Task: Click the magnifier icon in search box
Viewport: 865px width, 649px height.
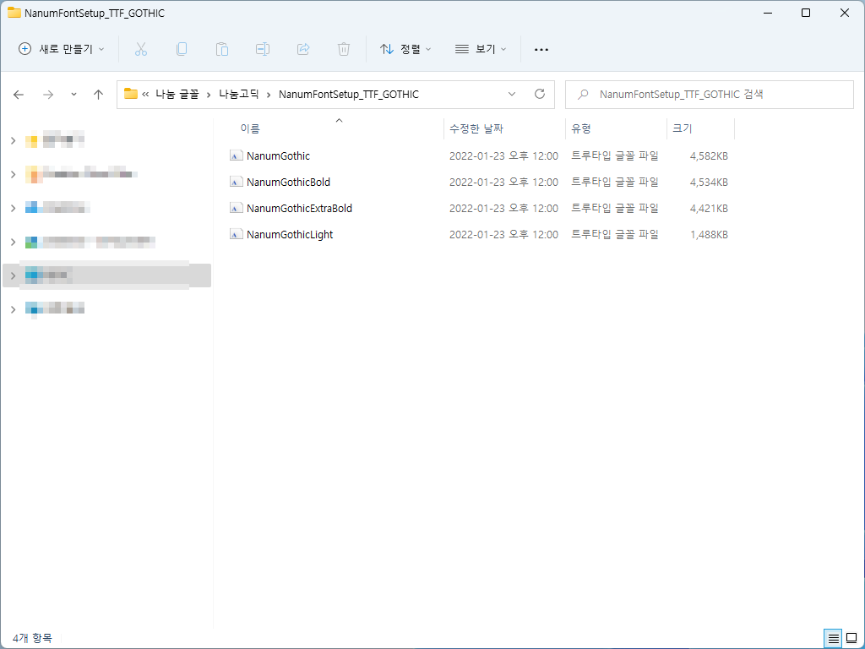Action: point(583,95)
